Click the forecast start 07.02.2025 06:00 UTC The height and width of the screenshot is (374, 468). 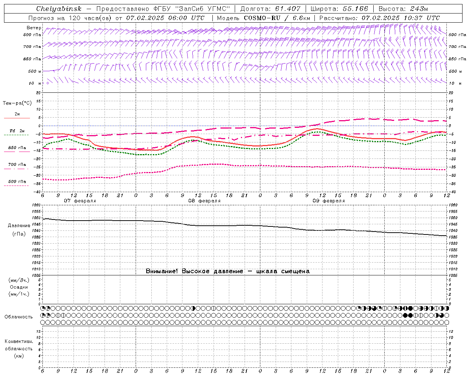(x=165, y=18)
